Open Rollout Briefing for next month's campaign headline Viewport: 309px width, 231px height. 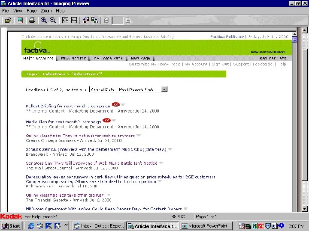coord(68,106)
